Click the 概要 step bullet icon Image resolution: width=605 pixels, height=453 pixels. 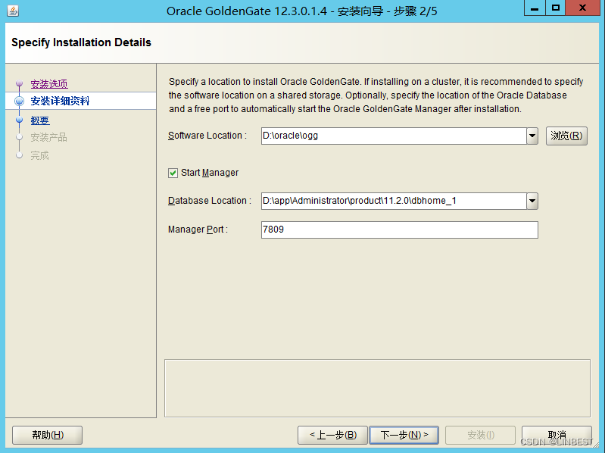19,120
